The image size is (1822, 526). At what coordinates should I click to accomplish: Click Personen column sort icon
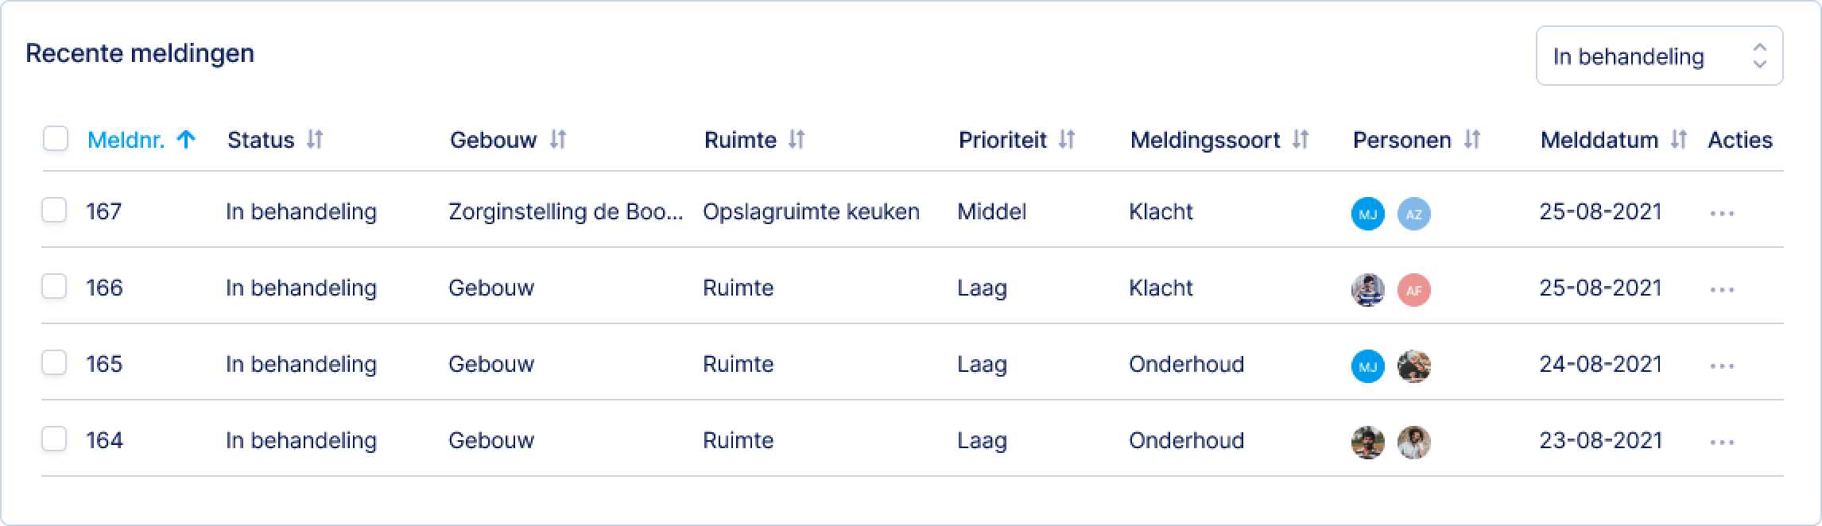pos(1472,140)
